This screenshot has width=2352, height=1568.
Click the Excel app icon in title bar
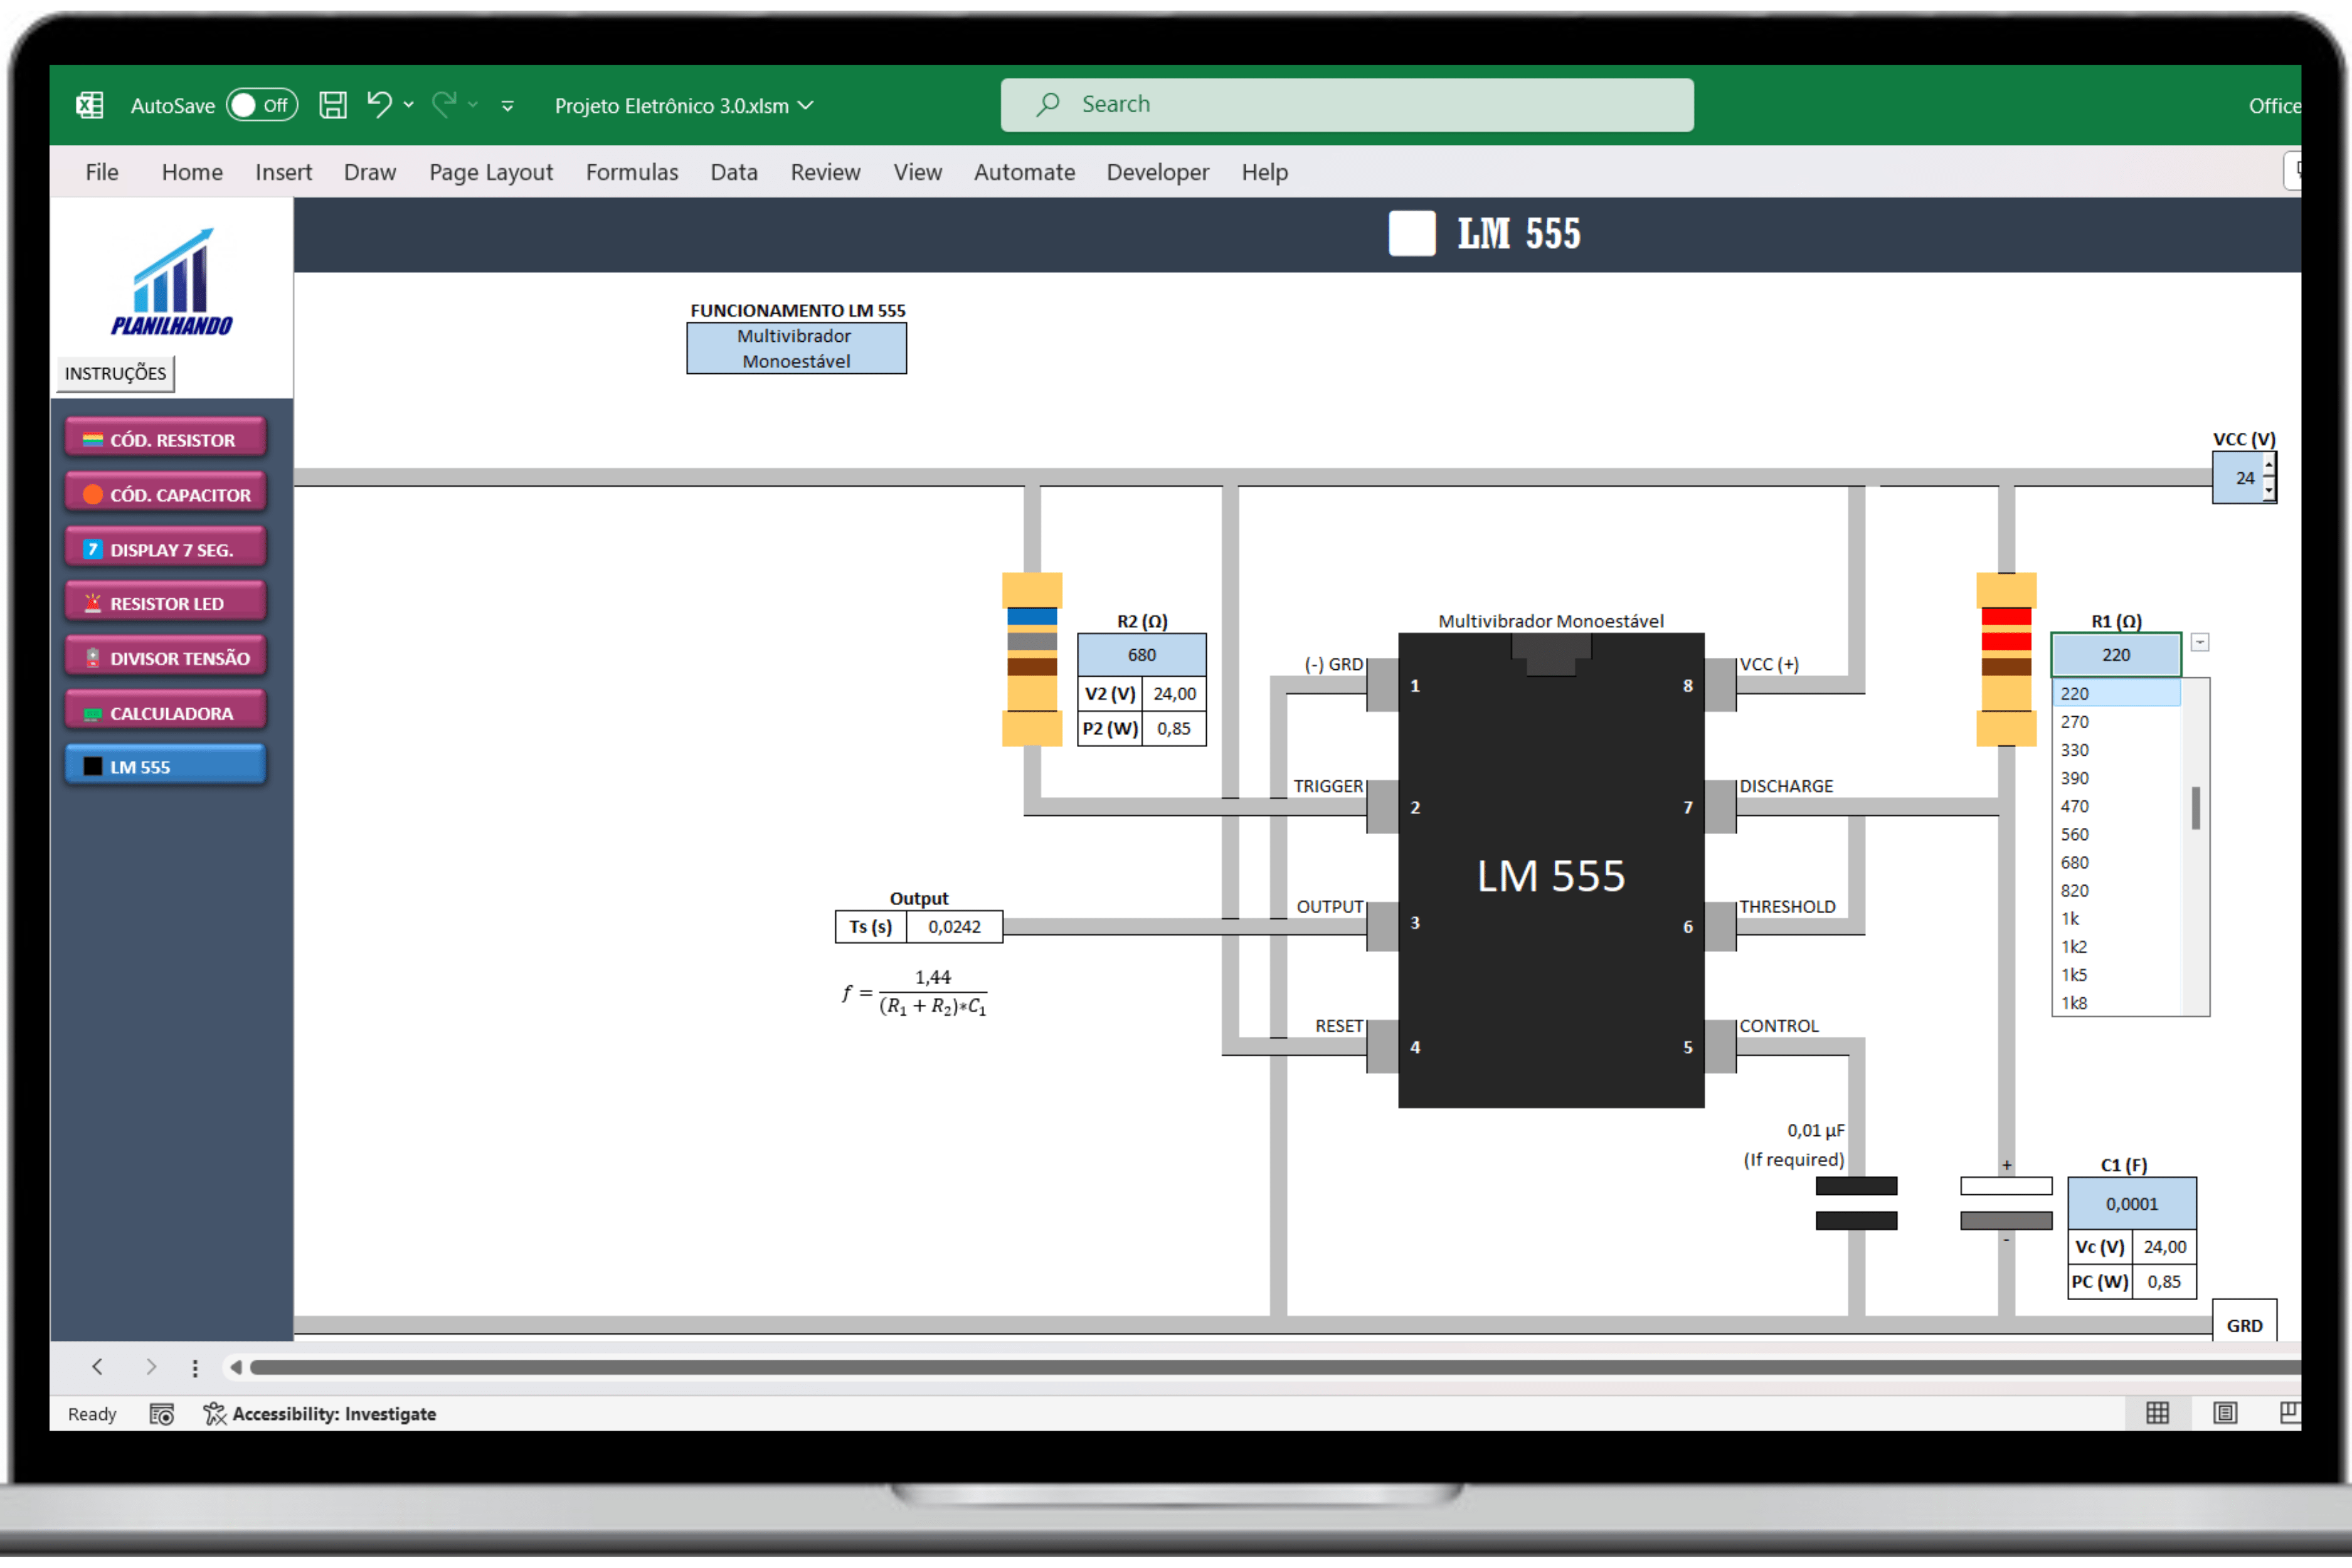pyautogui.click(x=90, y=105)
